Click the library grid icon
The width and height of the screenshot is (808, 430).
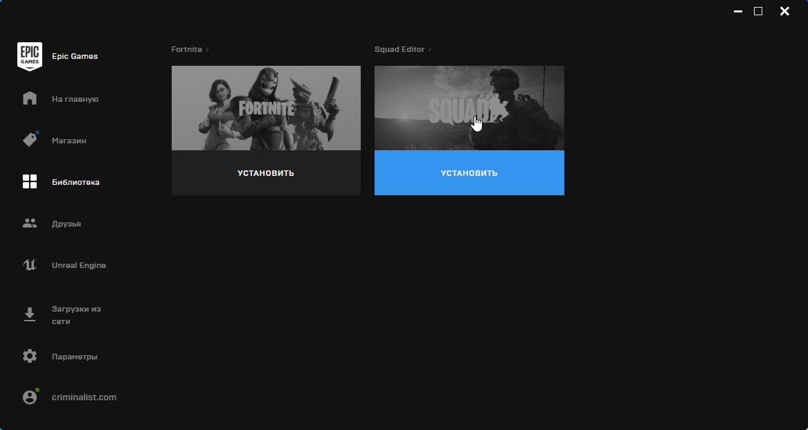[30, 181]
